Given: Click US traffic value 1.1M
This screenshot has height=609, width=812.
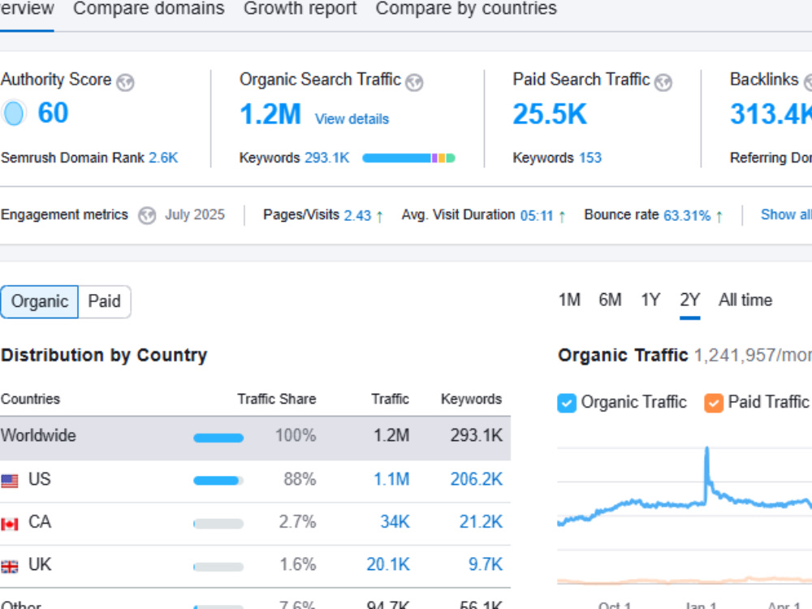Looking at the screenshot, I should (x=391, y=479).
